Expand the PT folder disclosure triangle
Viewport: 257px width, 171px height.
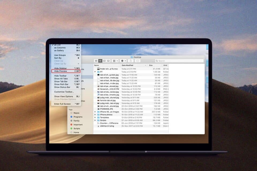click(x=95, y=72)
